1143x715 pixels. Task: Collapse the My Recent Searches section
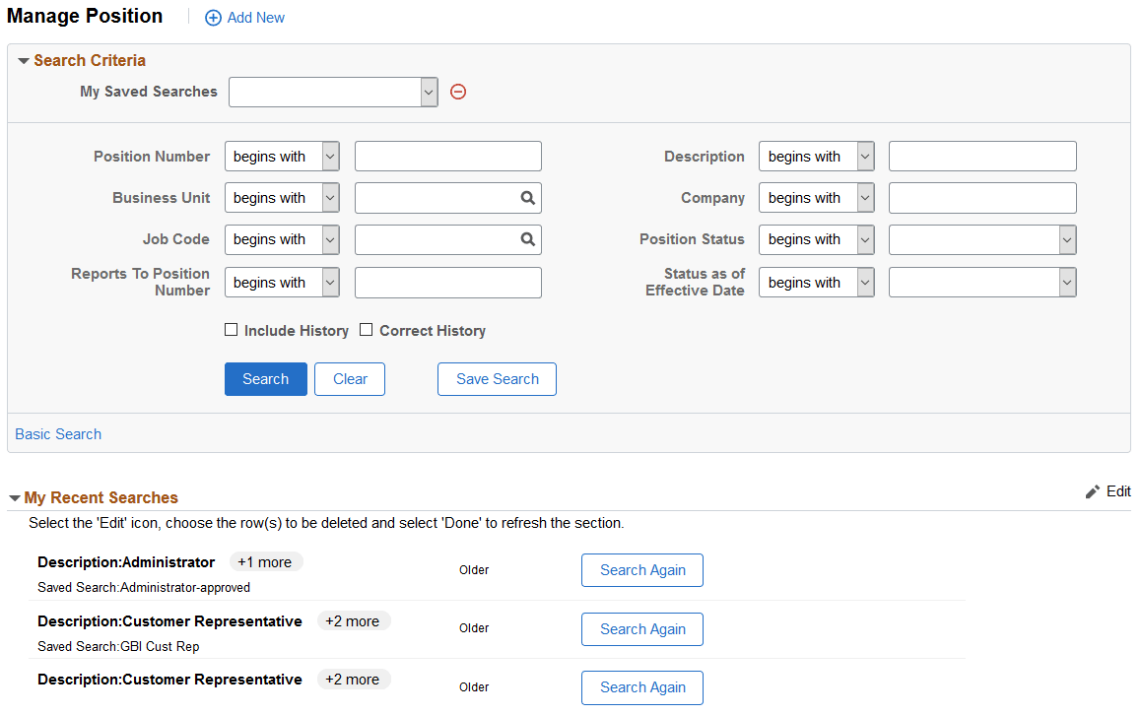[17, 497]
